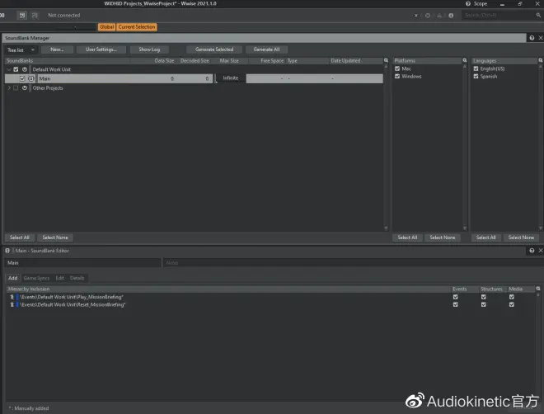Click the Infinite Max Size cell
Viewport: 544px width, 414px height.
tap(230, 78)
